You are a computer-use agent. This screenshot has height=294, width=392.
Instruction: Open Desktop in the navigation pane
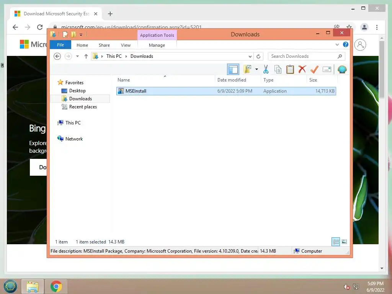tap(77, 90)
